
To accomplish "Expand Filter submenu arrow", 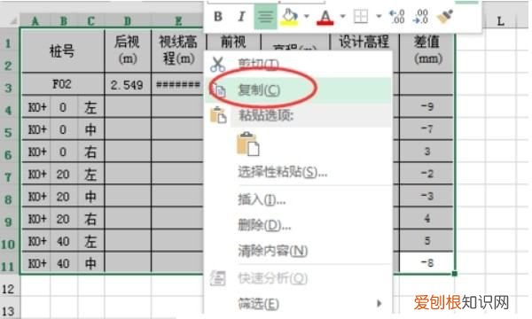I will [x=379, y=303].
